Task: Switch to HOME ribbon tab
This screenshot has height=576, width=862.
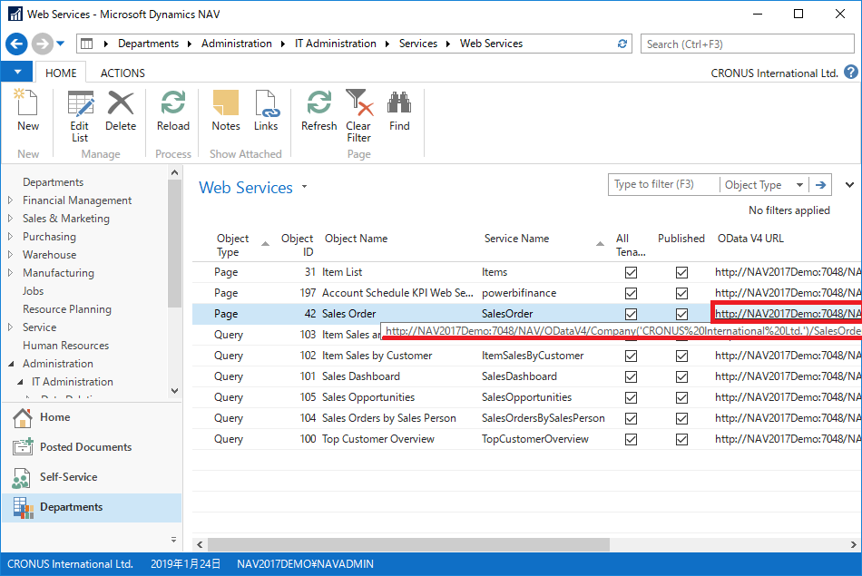Action: pyautogui.click(x=61, y=73)
